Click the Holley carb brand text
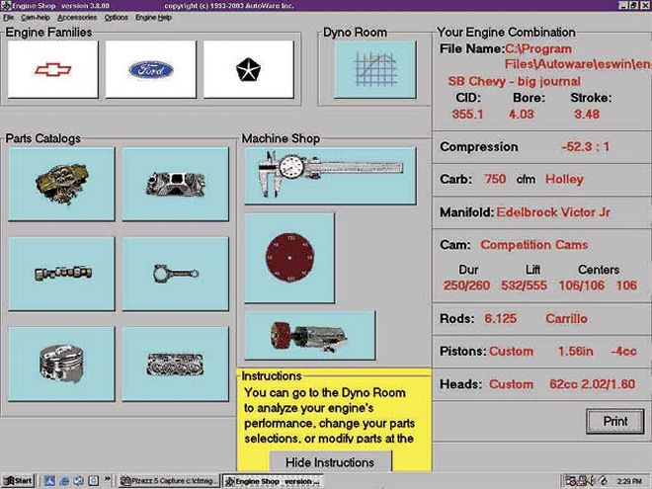Viewport: 652px width, 489px height. 564,179
